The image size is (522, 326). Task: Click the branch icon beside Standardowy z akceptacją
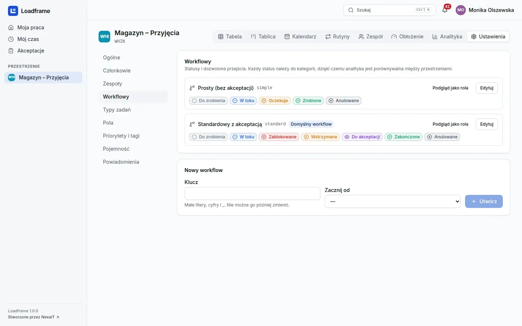(192, 124)
